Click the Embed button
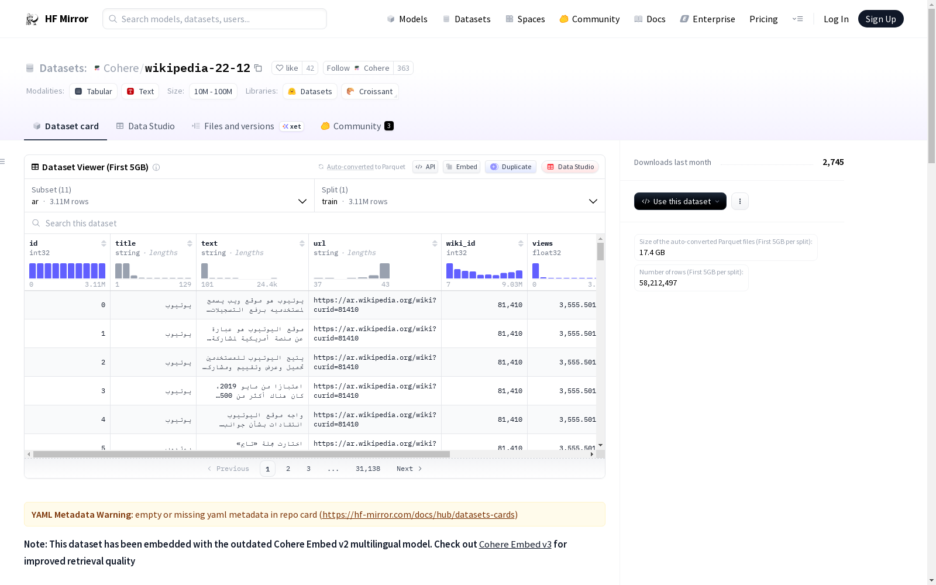This screenshot has width=936, height=585. [462, 167]
